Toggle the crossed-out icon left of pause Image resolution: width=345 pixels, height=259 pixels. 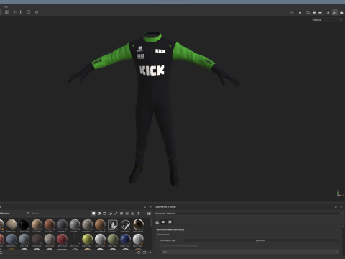pyautogui.click(x=292, y=12)
